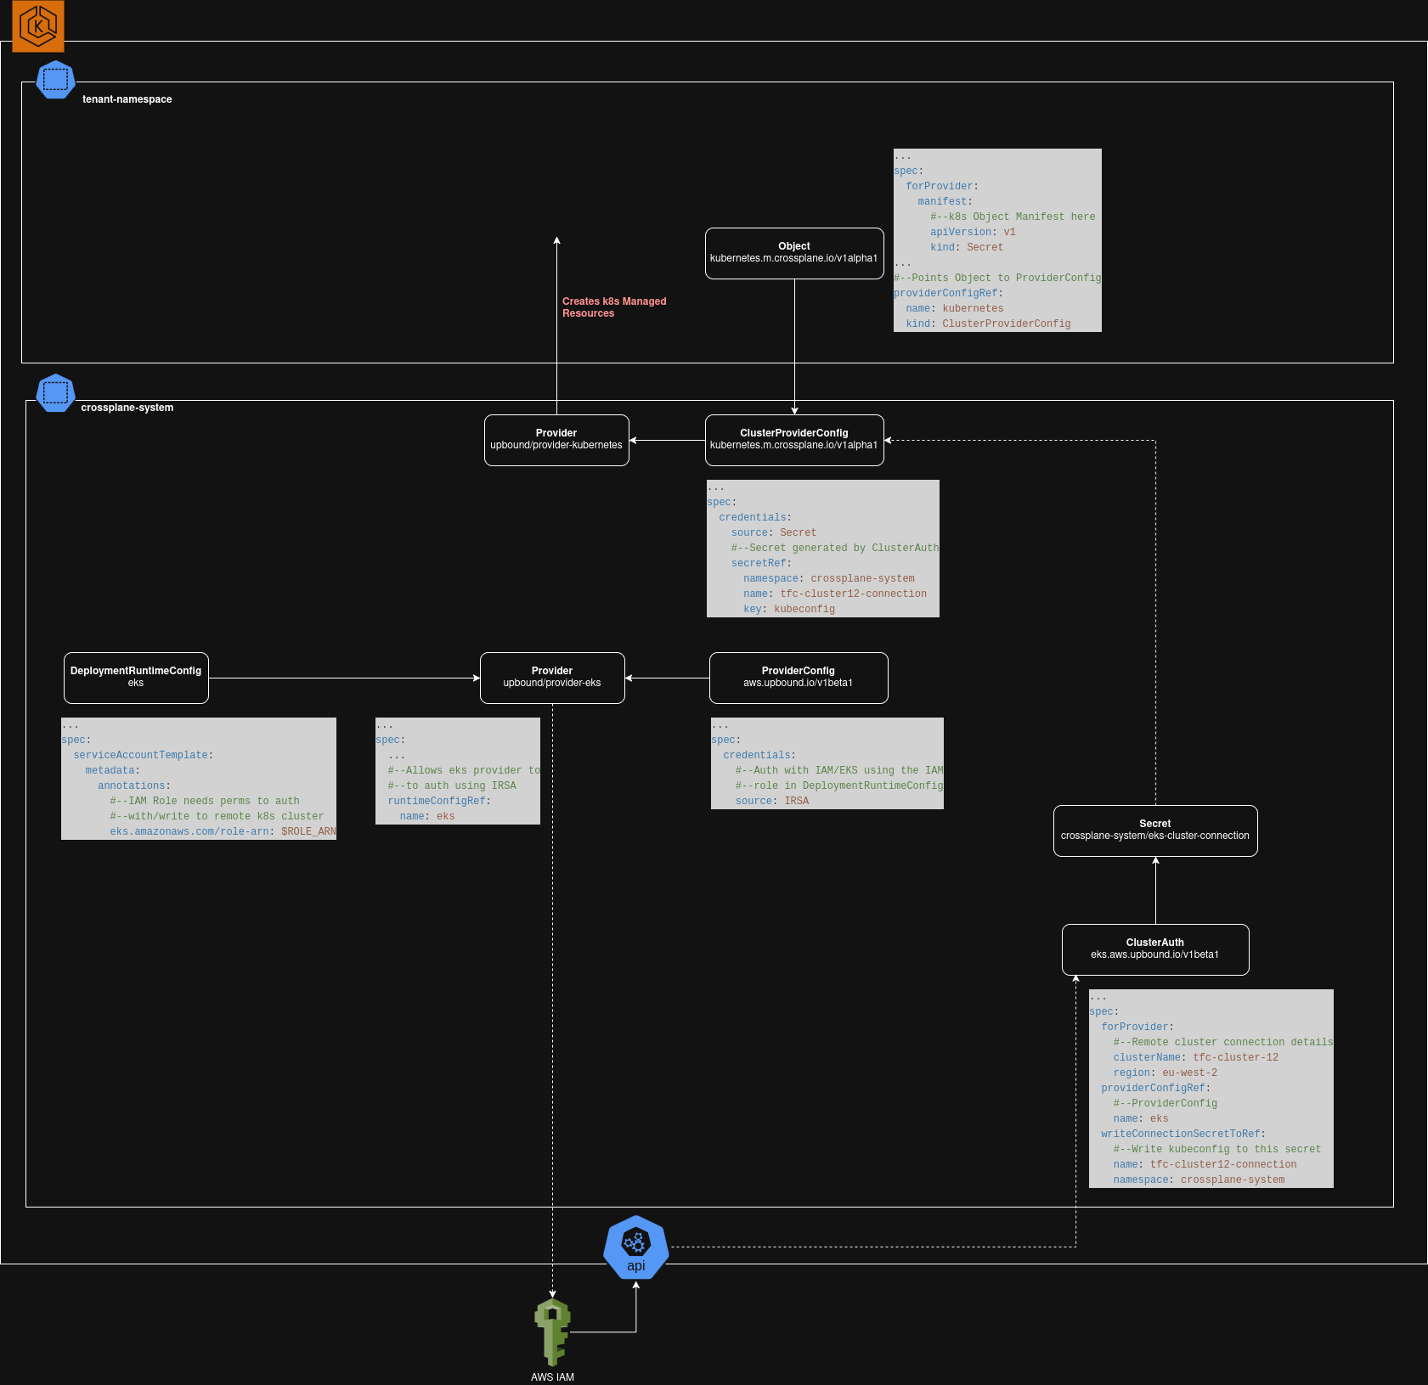Select the tenant-namespace blue namespace icon

click(x=56, y=80)
